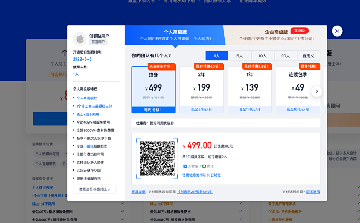This screenshot has width=360, height=223.
Task: Open 创客贴VIP服务协议 link
Action: (x=195, y=192)
